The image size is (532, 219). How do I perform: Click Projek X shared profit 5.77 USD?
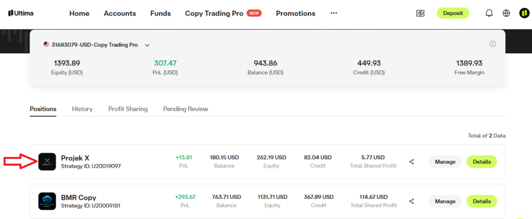point(373,157)
